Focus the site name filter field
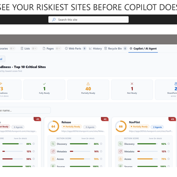The image size is (177, 177). 25,110
